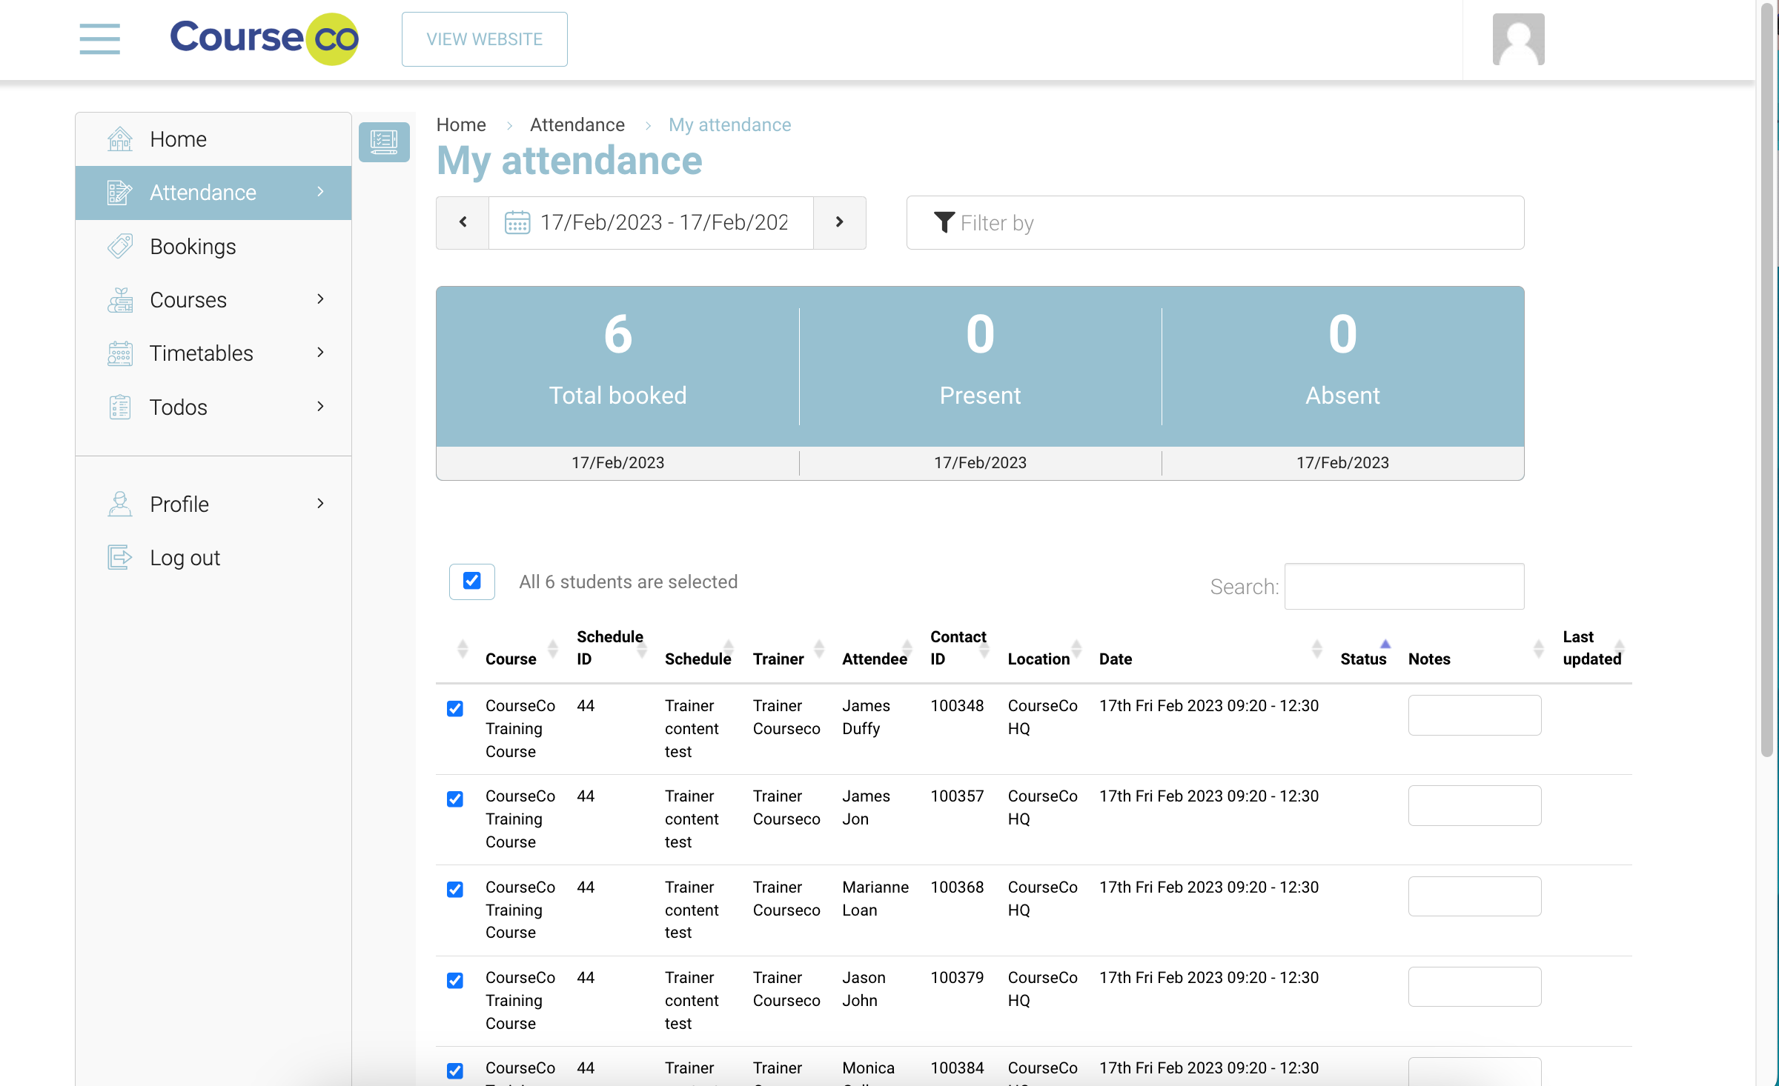Click the sidebar collapse panel icon
This screenshot has height=1086, width=1779.
pos(384,141)
